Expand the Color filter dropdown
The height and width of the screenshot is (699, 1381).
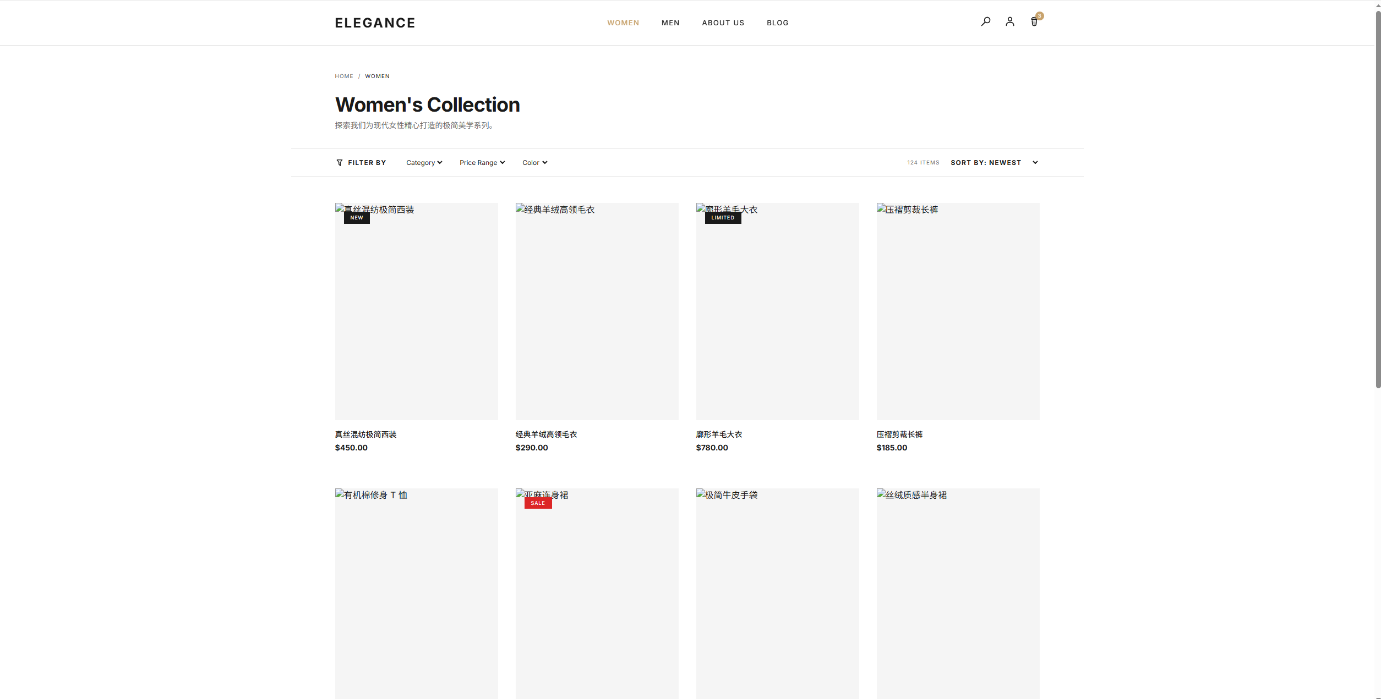534,163
